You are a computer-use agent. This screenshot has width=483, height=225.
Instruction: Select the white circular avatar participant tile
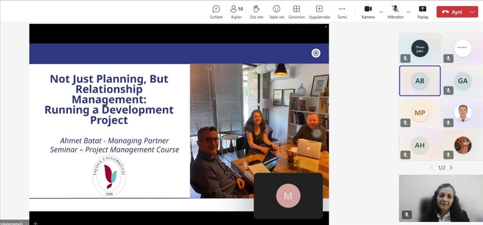point(463,48)
